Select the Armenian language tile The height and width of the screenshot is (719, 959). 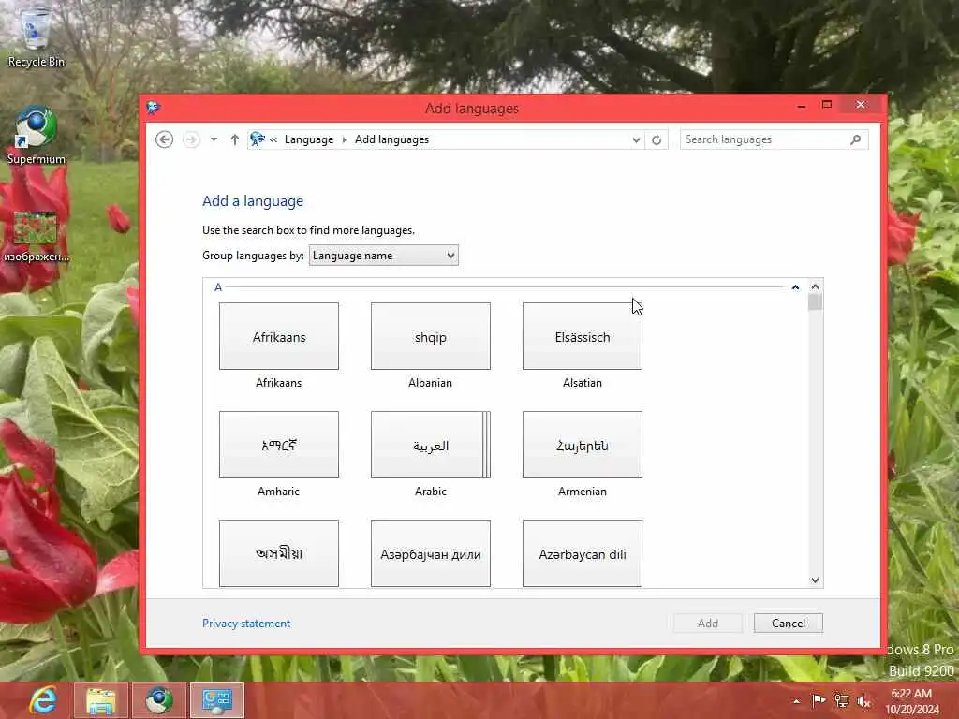[583, 445]
